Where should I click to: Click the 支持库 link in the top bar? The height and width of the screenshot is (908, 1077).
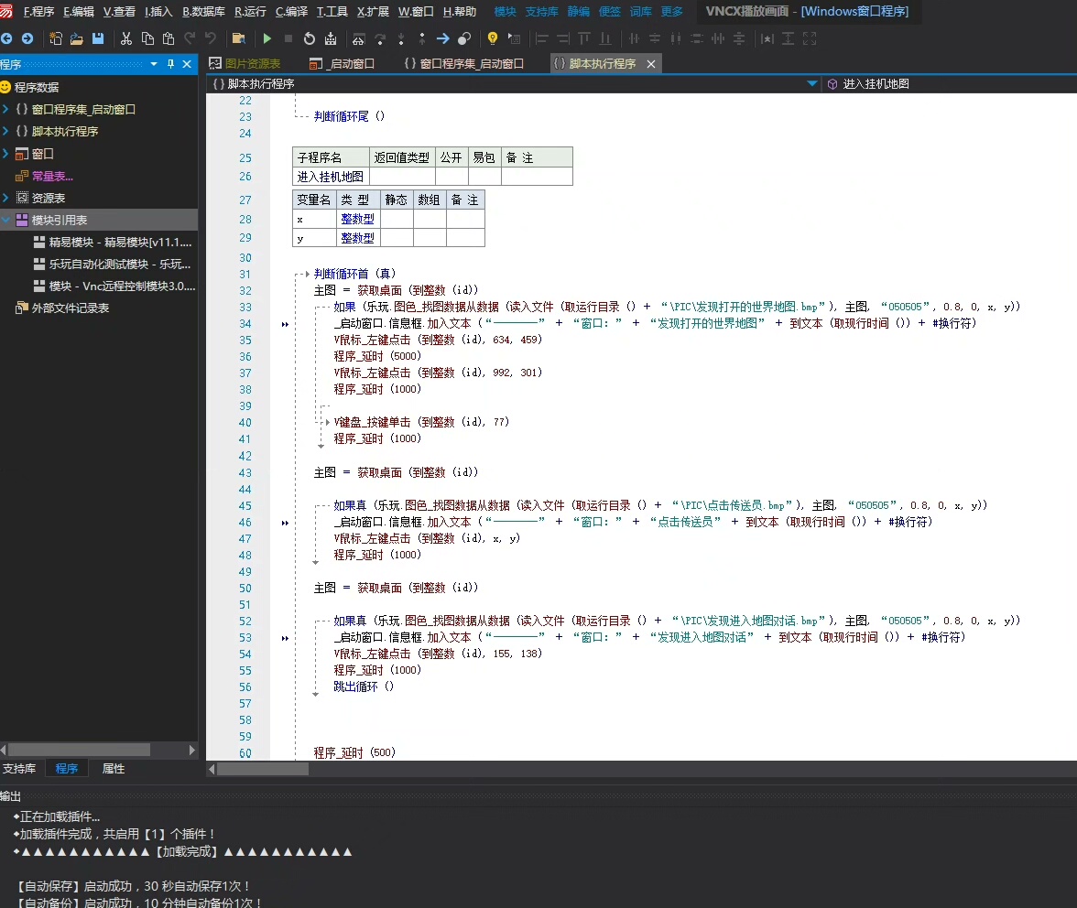click(541, 12)
